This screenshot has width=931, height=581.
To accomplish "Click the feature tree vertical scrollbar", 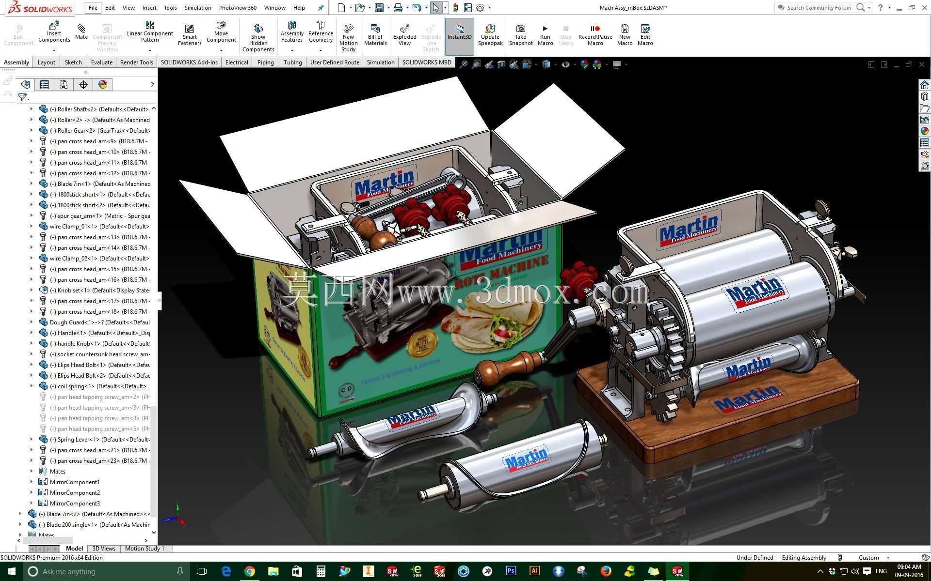I will (x=154, y=462).
